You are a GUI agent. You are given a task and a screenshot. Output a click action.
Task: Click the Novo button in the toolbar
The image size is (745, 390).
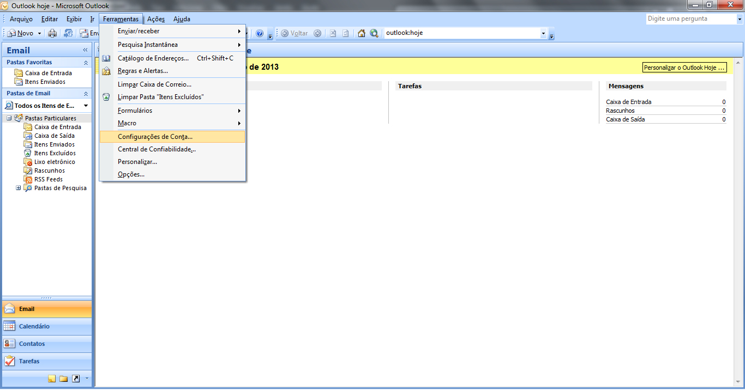(21, 33)
